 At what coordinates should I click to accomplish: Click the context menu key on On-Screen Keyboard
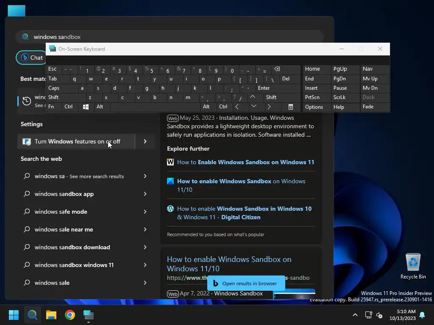(291, 107)
